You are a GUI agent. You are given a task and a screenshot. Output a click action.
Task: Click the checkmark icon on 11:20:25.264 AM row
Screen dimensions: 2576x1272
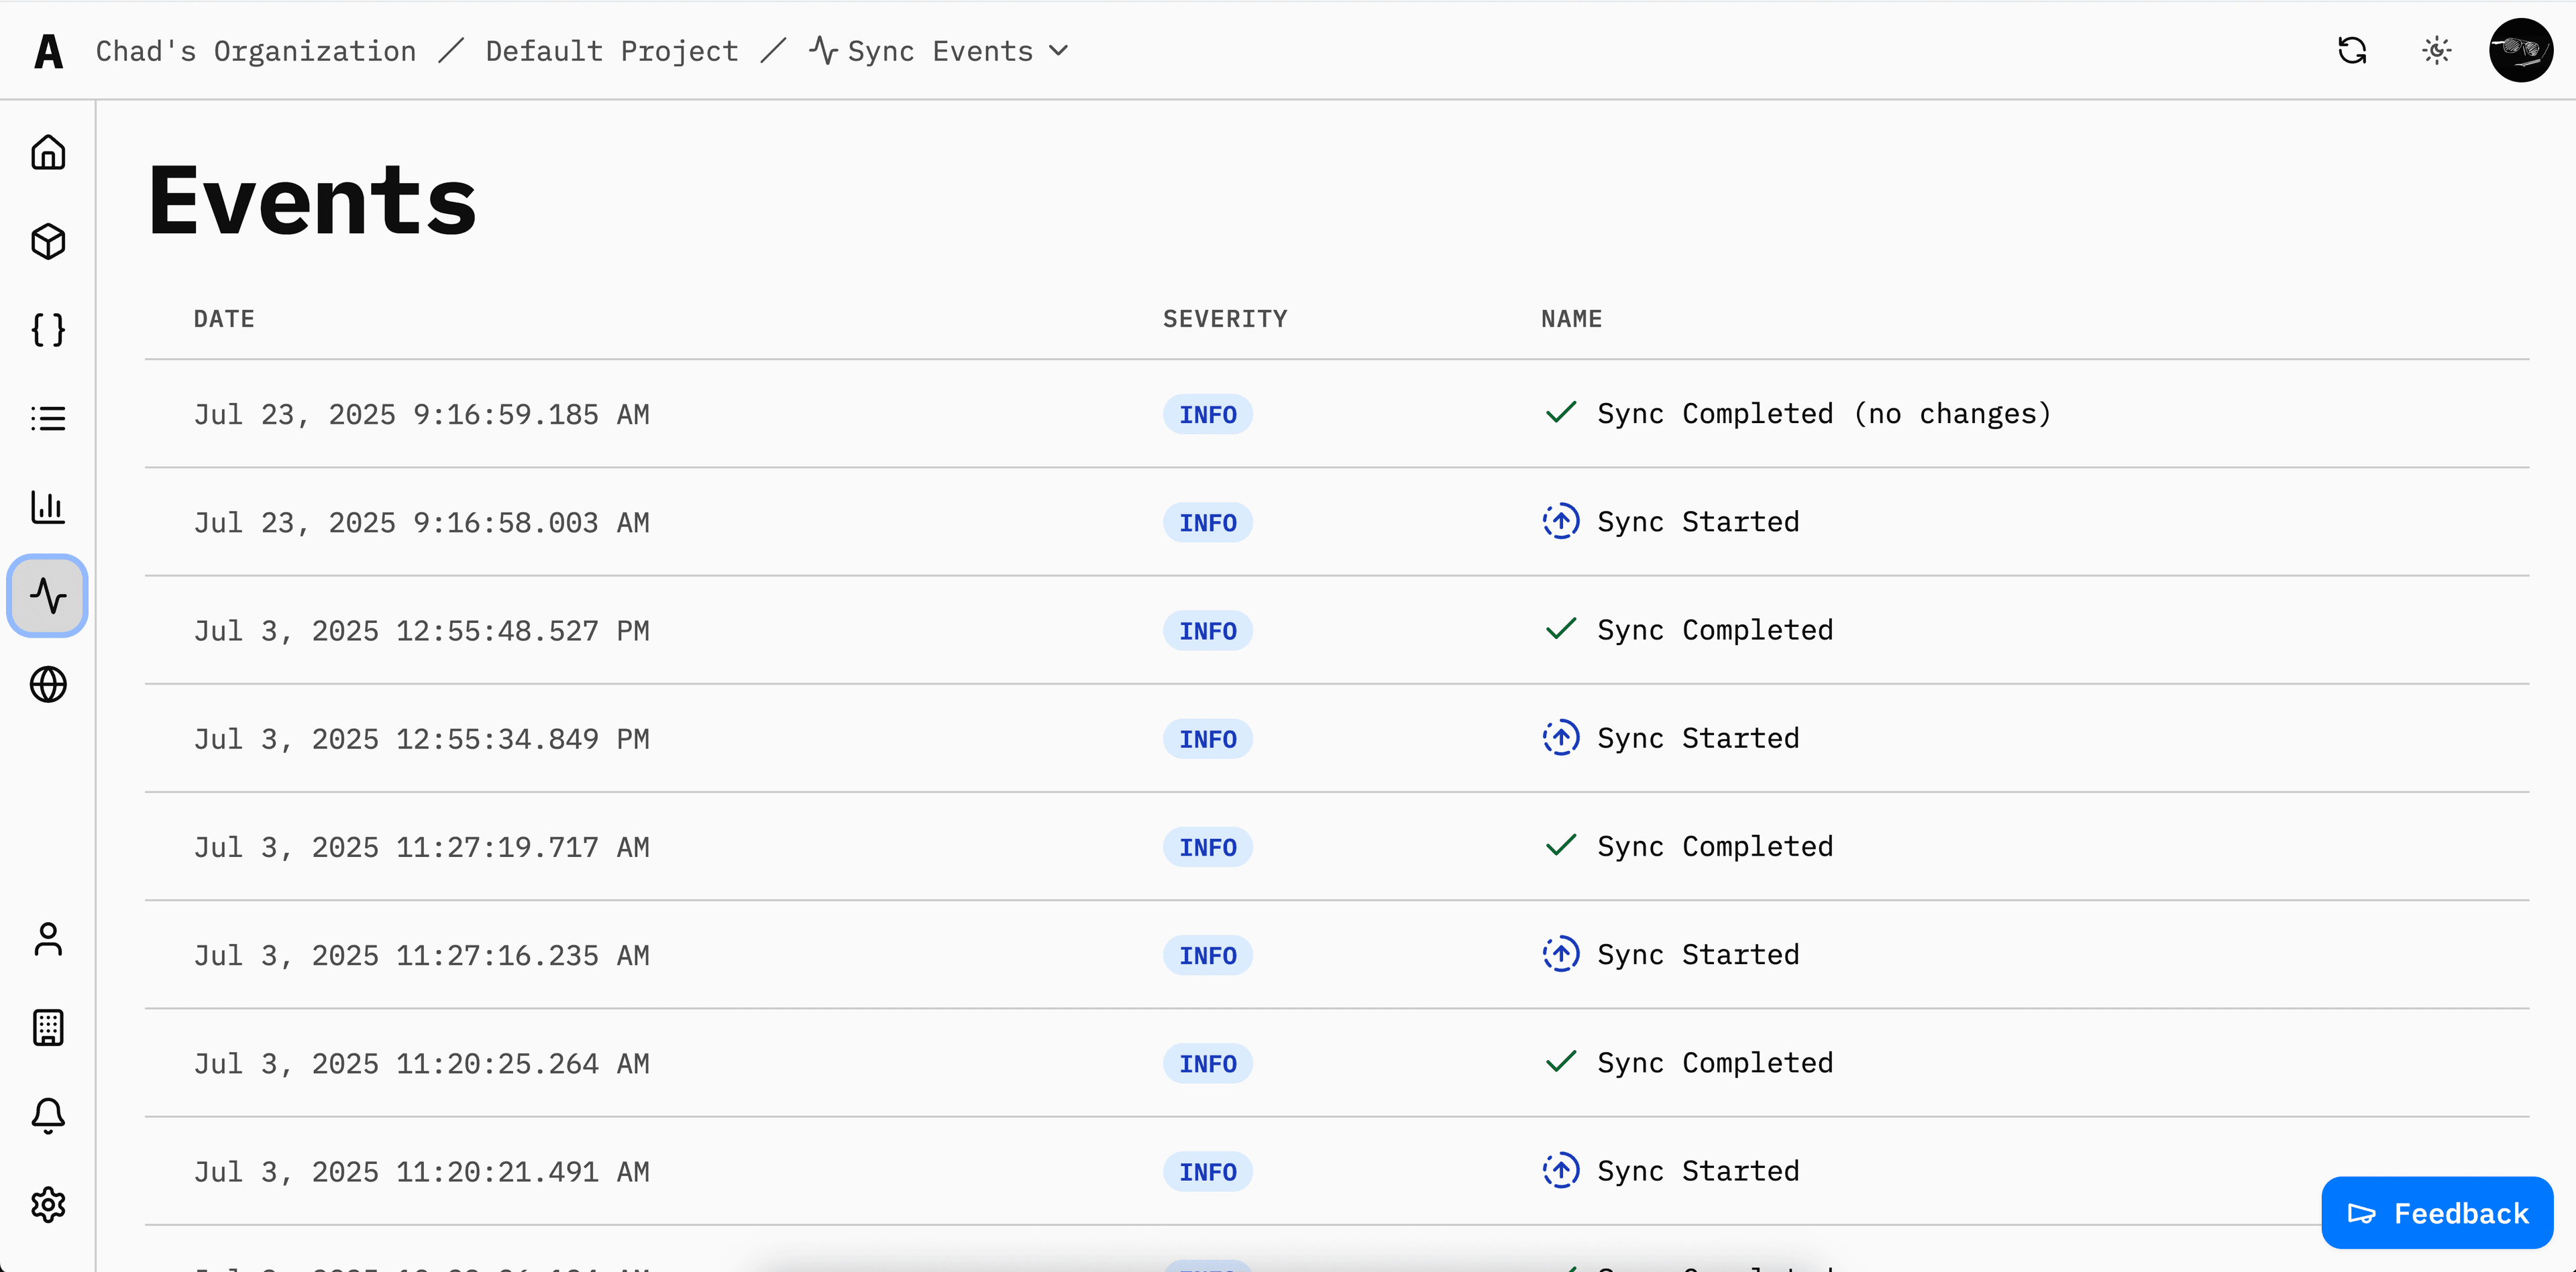1561,1062
